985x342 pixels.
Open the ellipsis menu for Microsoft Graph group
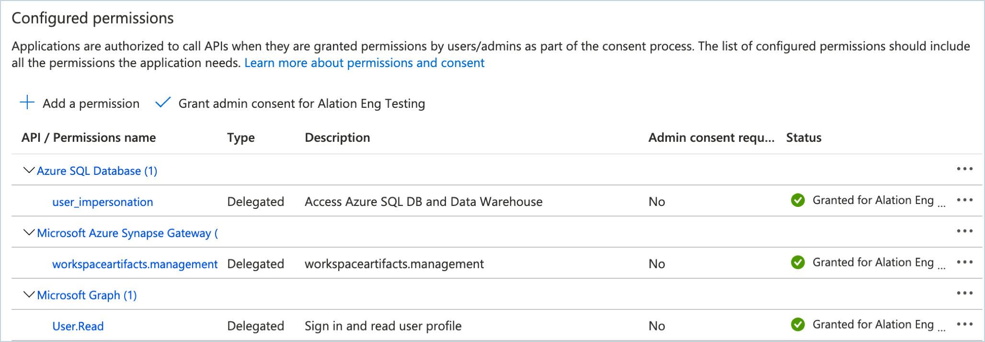964,293
